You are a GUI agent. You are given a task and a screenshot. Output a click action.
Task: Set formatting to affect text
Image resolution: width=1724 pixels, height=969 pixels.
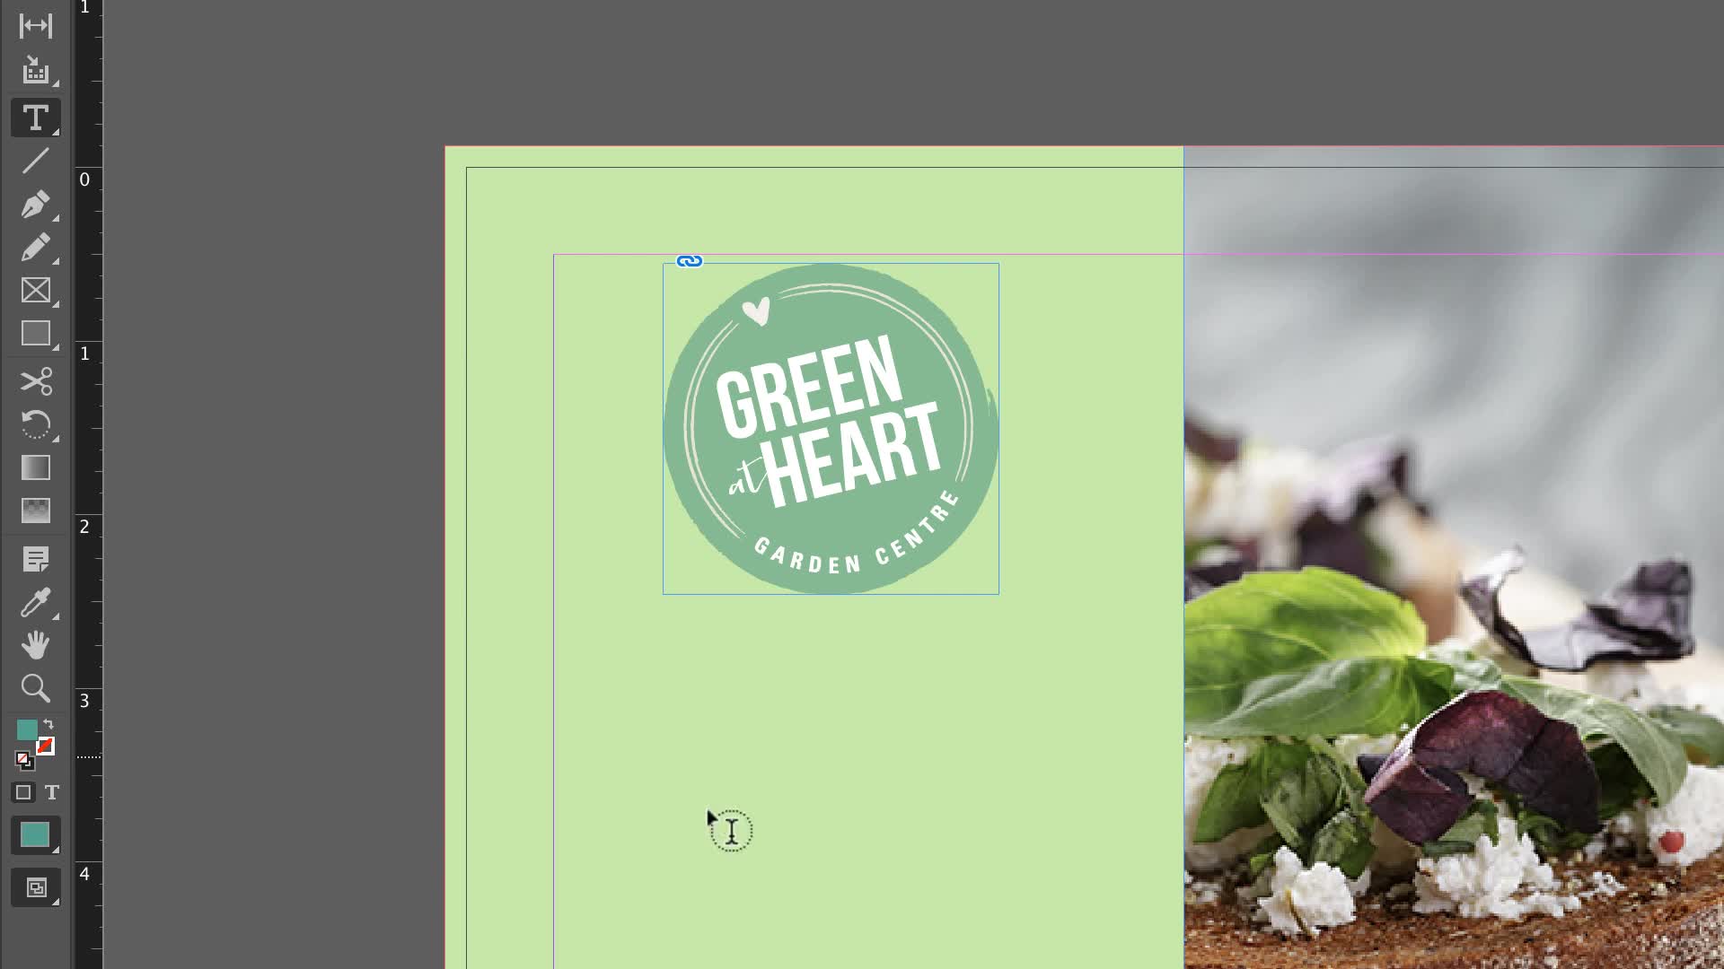[52, 792]
